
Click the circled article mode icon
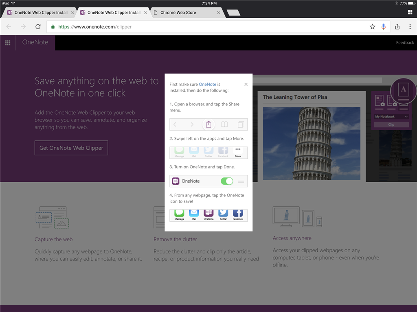coord(403,90)
